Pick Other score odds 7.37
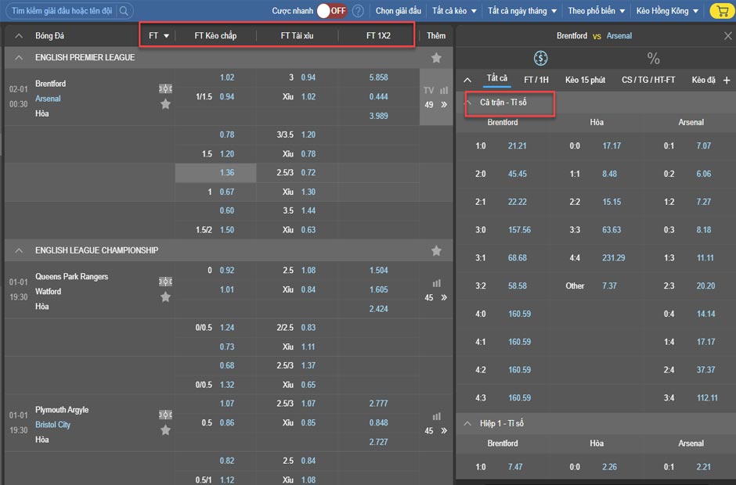Viewport: 736px width, 485px height. [x=609, y=286]
